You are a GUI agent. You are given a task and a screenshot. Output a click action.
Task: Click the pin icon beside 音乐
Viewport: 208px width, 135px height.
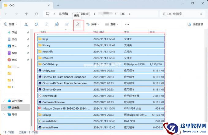click(28, 60)
